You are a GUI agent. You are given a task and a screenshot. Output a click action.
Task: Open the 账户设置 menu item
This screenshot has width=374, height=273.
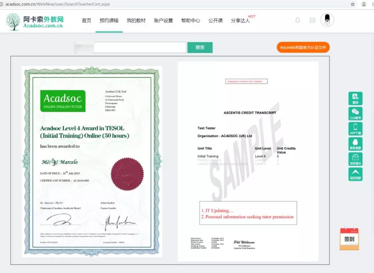[x=163, y=20]
